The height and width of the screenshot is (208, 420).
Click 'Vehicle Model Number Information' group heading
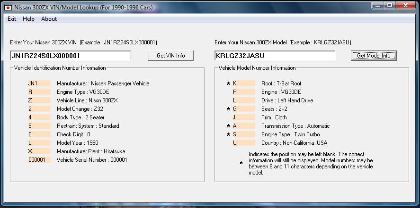click(x=257, y=68)
